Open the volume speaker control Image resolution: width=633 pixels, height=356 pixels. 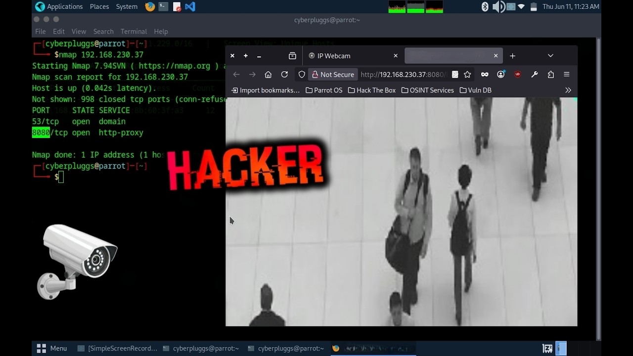pos(498,6)
